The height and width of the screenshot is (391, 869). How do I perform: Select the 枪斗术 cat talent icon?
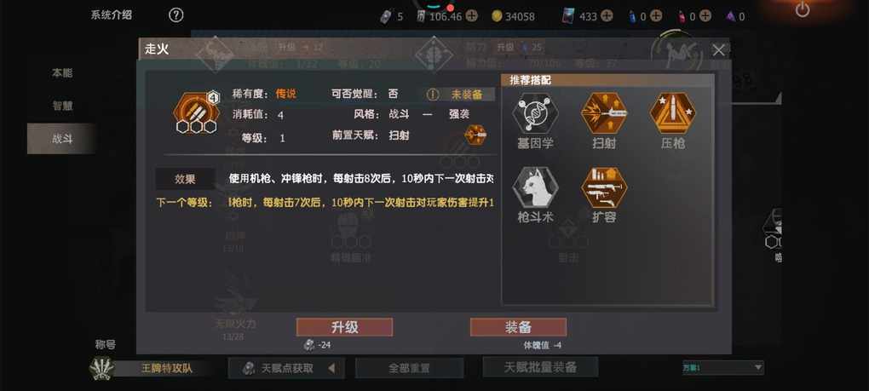tap(535, 187)
